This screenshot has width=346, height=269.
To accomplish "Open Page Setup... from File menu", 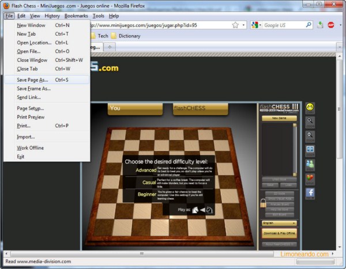I will click(47, 108).
